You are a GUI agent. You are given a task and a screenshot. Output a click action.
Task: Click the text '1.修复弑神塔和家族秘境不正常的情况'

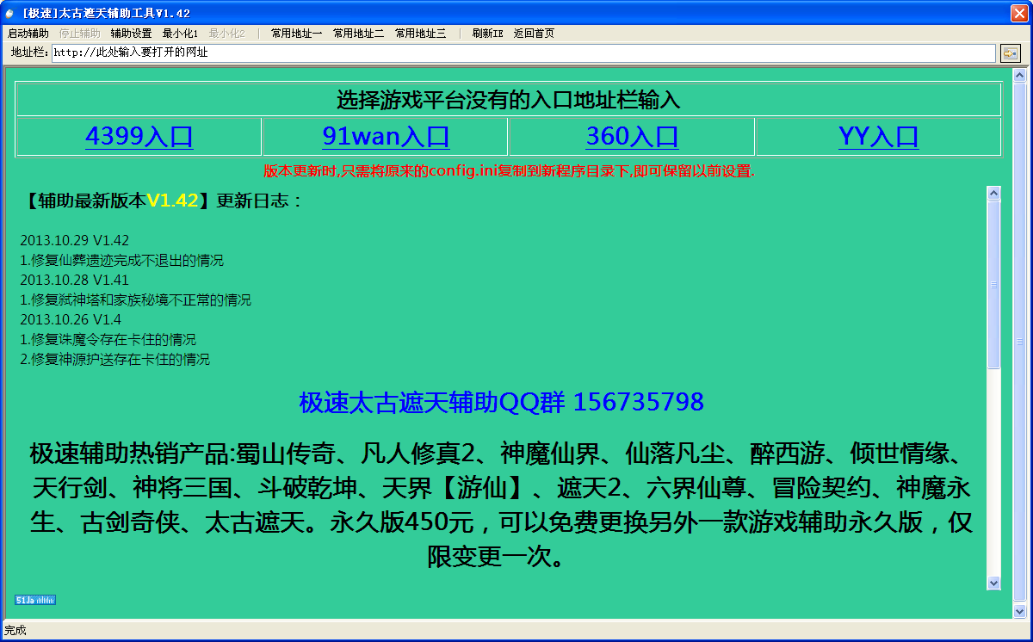click(135, 299)
